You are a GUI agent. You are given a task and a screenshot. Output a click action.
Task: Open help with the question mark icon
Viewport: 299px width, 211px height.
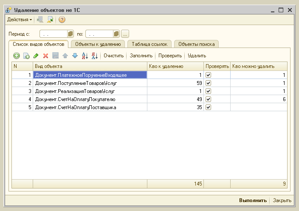62,20
